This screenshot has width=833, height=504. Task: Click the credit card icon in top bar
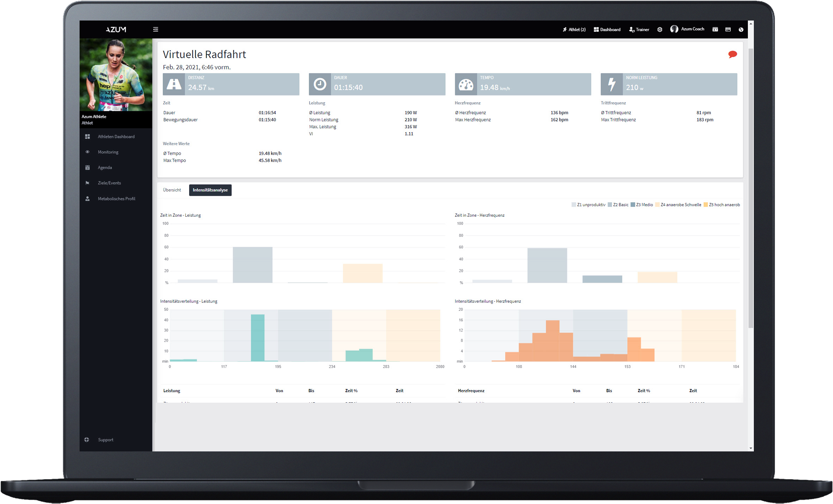[728, 29]
